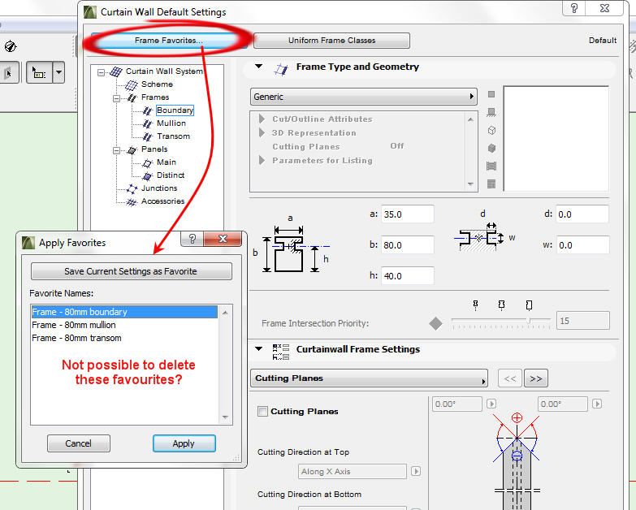Click the priority value field 15
636x510 pixels.
click(582, 321)
